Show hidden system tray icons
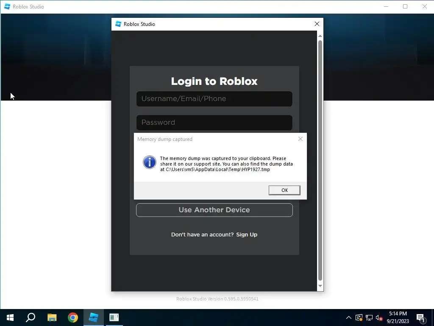 point(349,318)
